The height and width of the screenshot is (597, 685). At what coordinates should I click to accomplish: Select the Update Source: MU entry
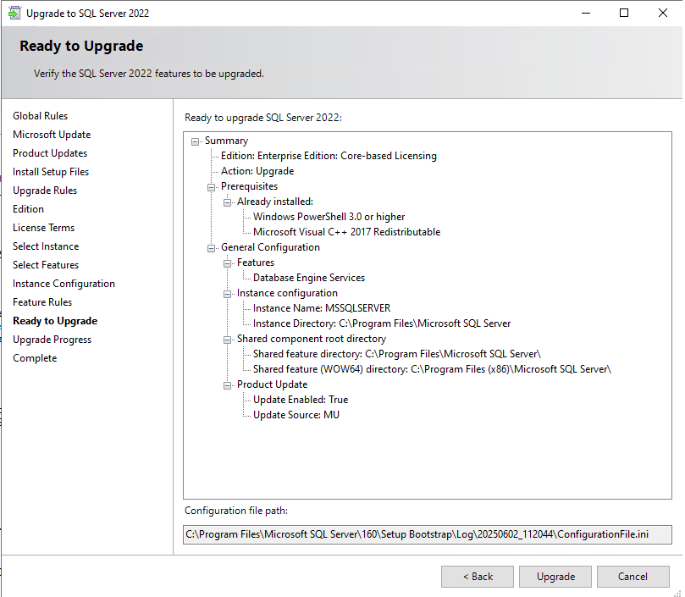296,415
